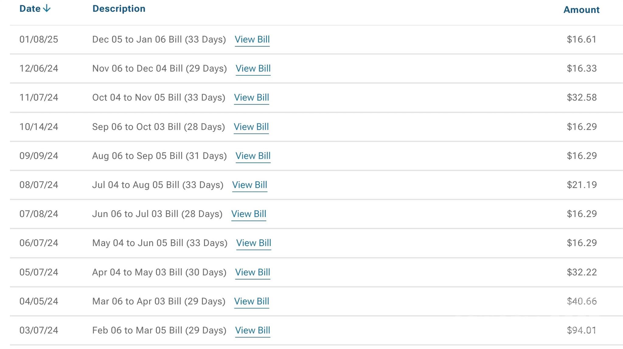The image size is (623, 349).
Task: Open View Bill for Feb 06 to Mar 05
Action: coord(252,330)
